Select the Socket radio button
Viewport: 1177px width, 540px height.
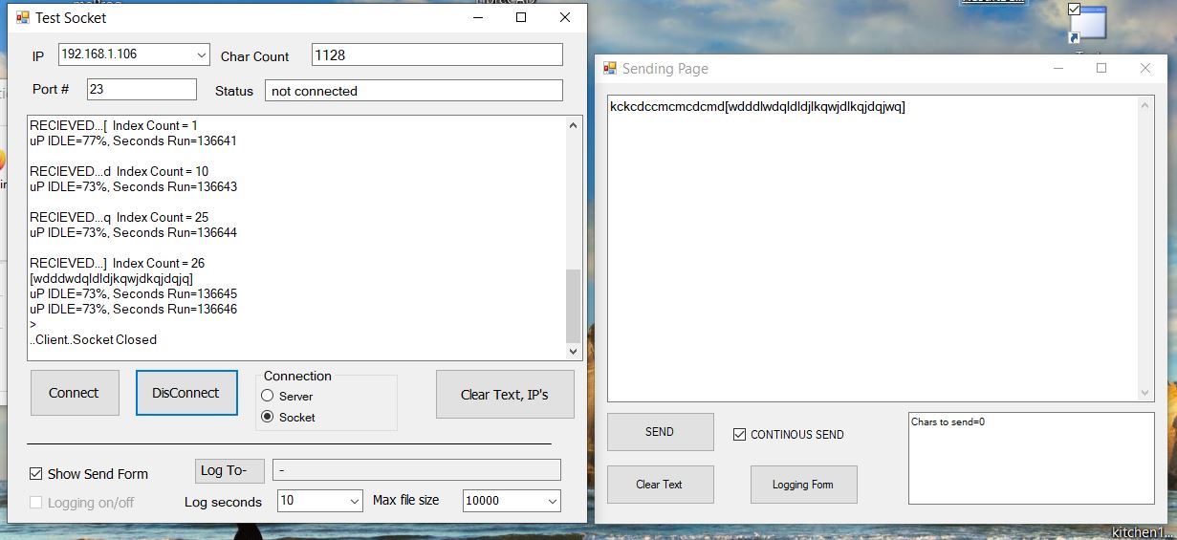pos(268,417)
